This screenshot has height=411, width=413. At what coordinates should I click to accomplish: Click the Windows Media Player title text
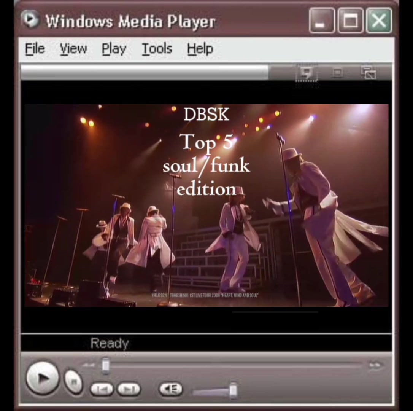131,21
